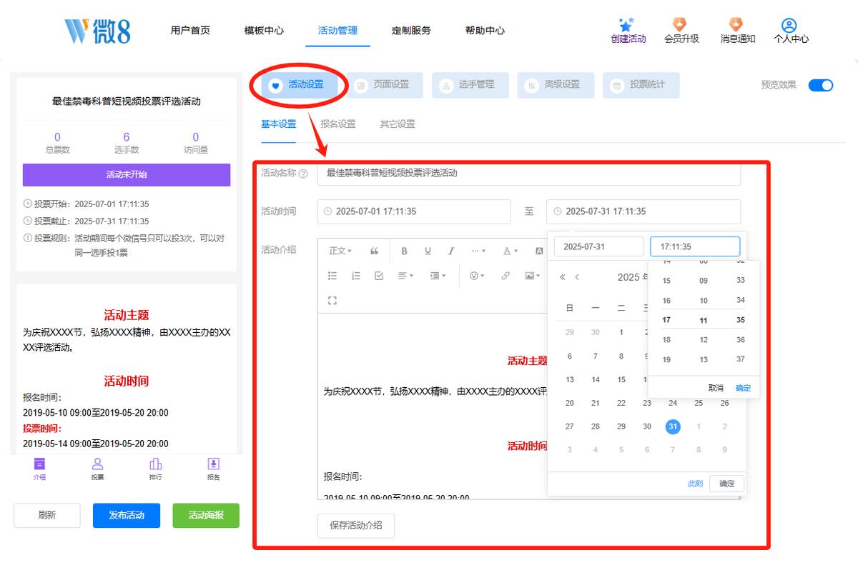858x570 pixels.
Task: Switch to 页面设置 tab
Action: [x=385, y=85]
